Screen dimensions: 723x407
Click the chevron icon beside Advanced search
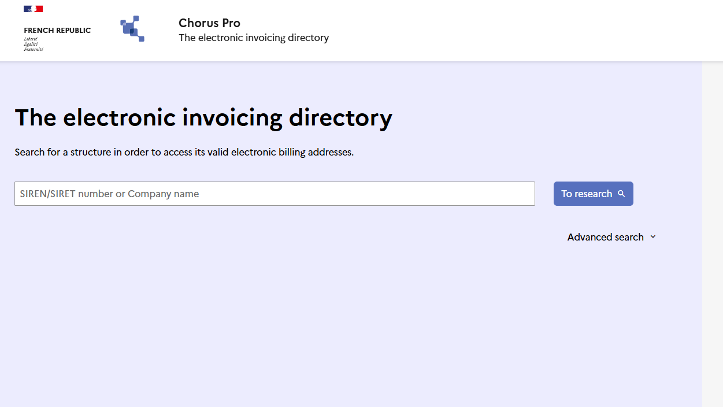tap(652, 236)
